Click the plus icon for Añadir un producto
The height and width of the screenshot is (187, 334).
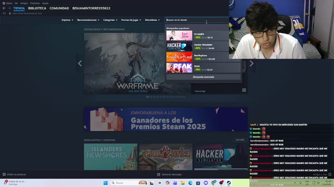click(4, 174)
